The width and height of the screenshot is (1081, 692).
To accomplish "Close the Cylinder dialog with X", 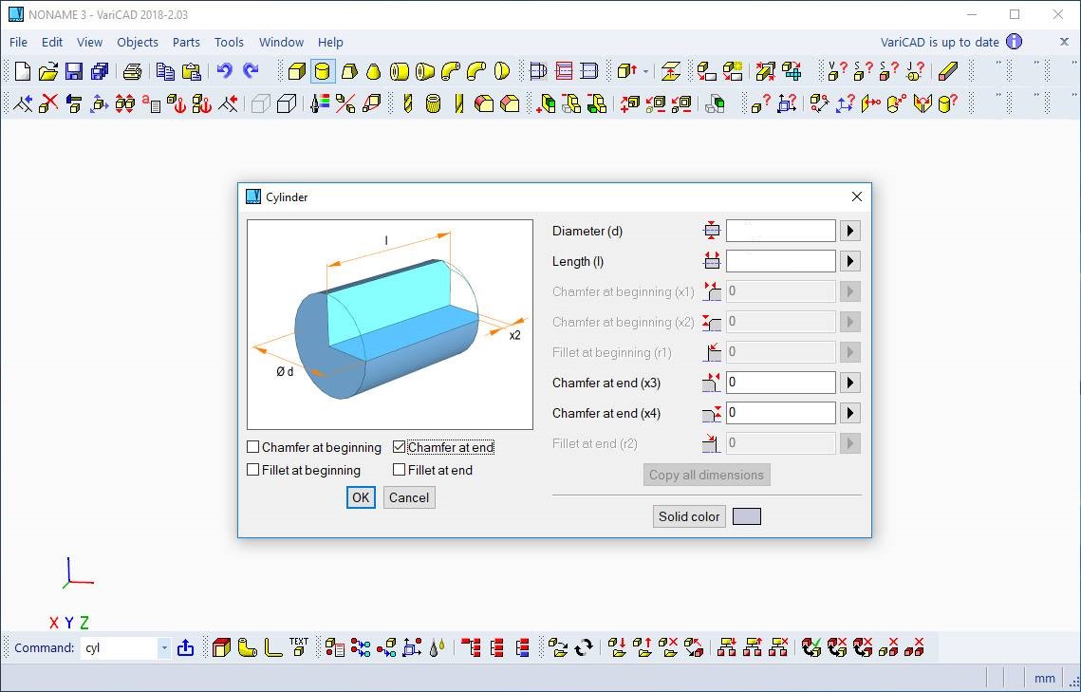I will coord(857,197).
